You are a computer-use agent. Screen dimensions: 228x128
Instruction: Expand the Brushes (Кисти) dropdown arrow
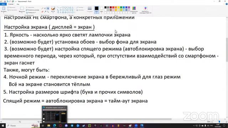point(53,12)
